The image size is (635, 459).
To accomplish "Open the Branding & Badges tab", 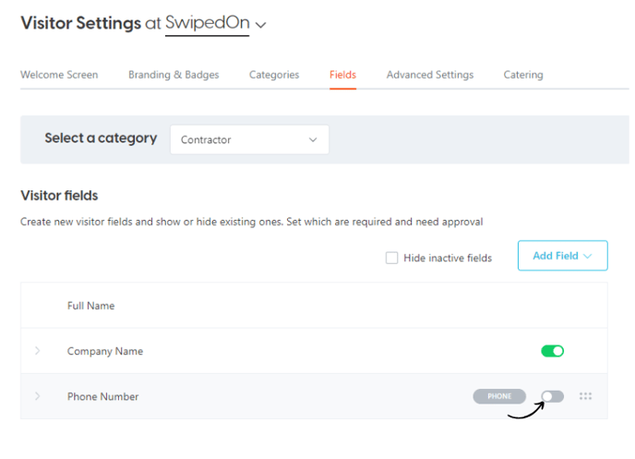I will coord(174,75).
